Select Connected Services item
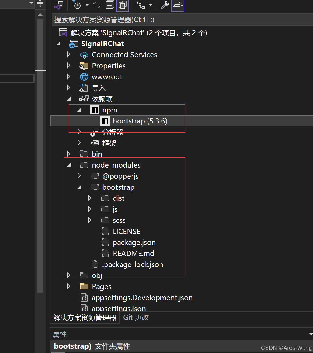The width and height of the screenshot is (313, 353). [x=124, y=55]
